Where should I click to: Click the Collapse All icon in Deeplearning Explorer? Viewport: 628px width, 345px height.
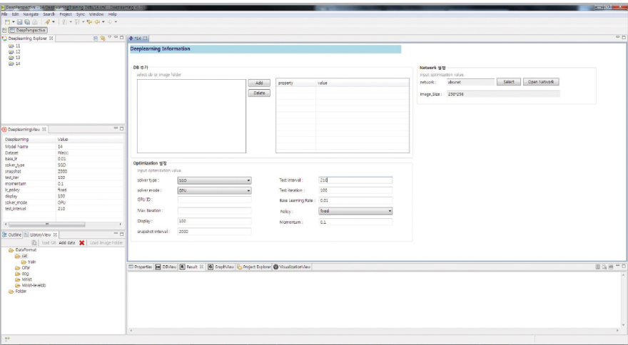pos(96,38)
